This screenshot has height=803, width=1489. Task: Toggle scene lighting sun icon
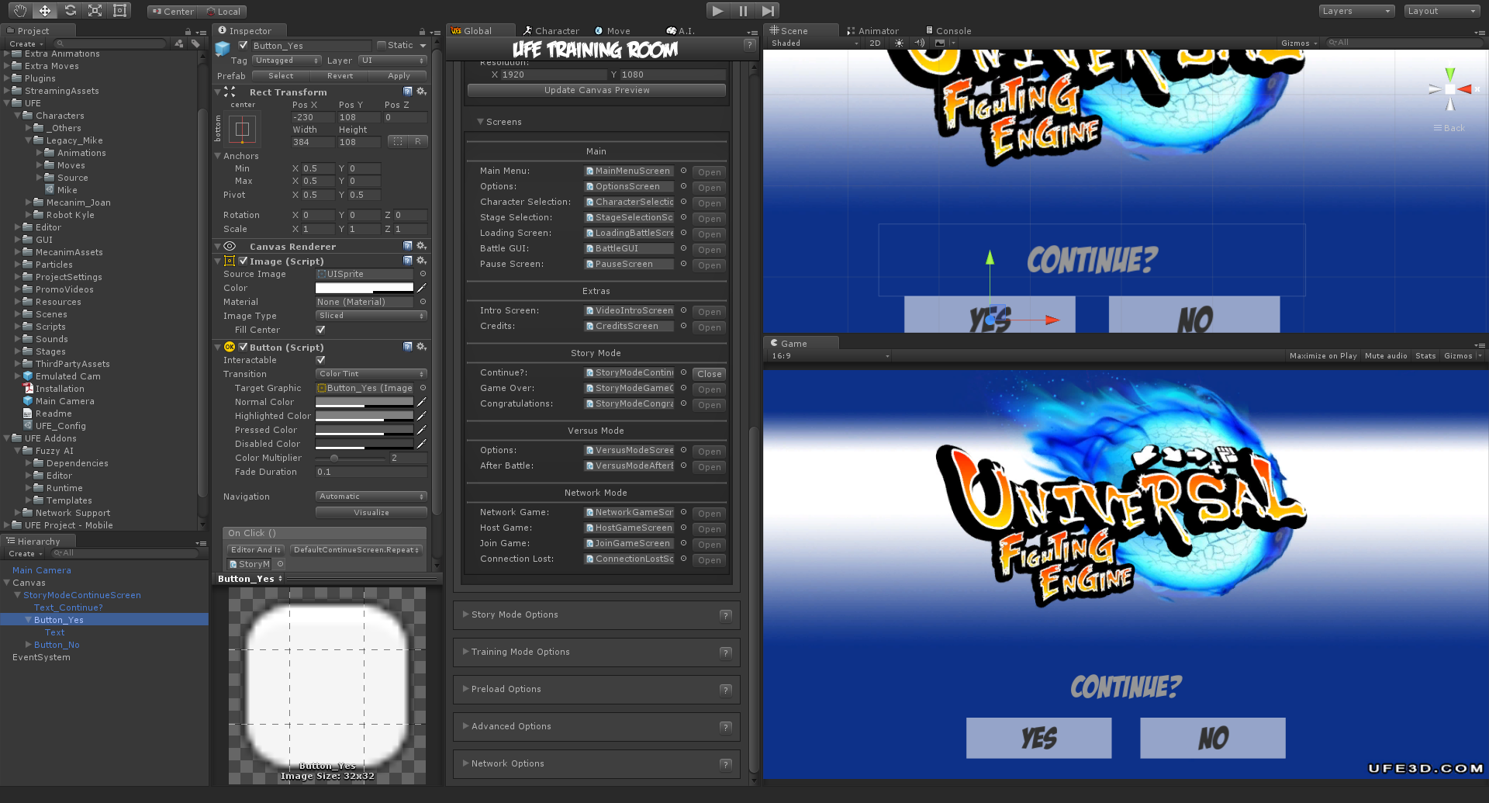(899, 43)
